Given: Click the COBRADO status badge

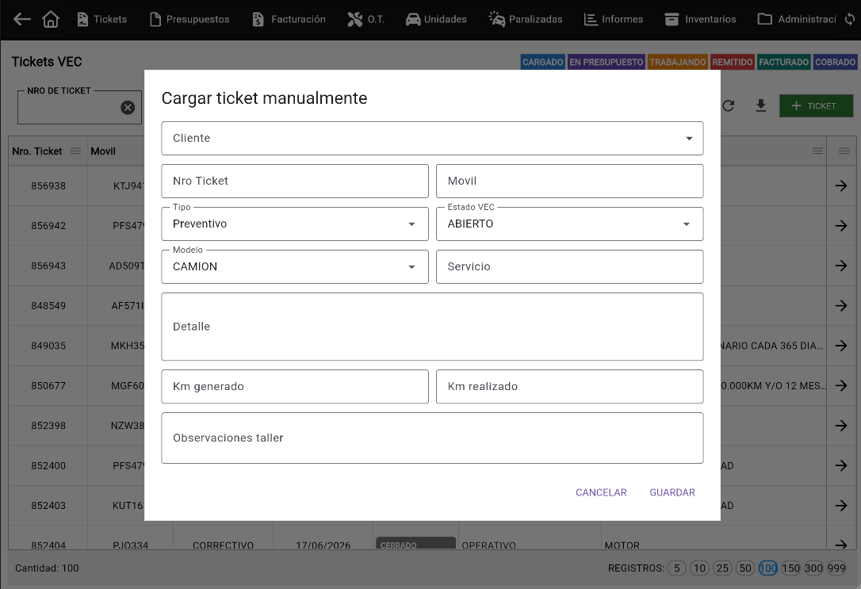Looking at the screenshot, I should (x=835, y=62).
